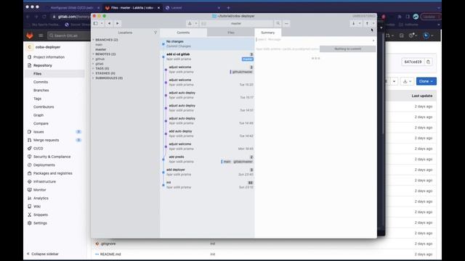465x261 pixels.
Task: Toggle the Sublime Merge side bar icon
Action: (96, 23)
